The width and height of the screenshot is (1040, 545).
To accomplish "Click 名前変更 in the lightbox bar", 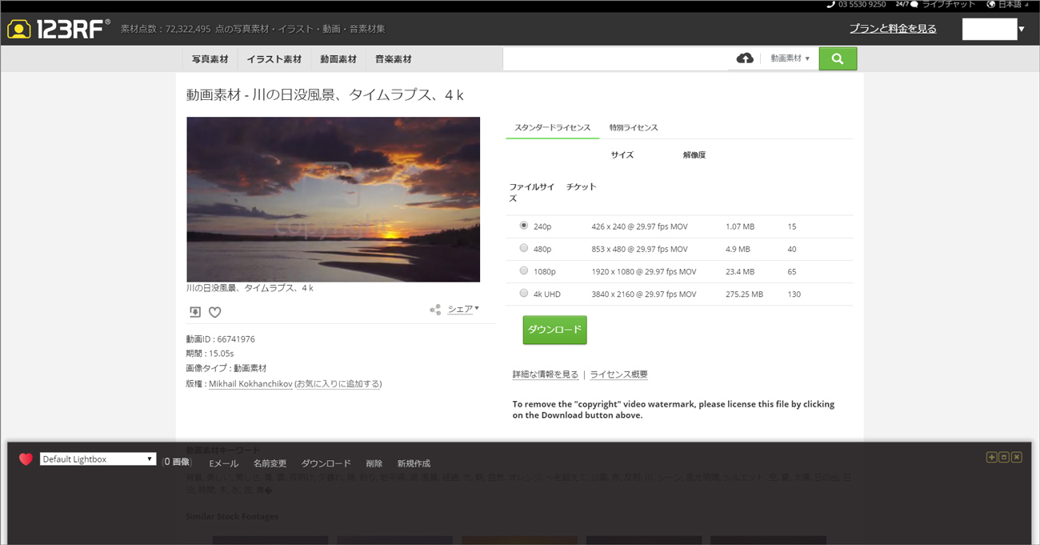I will [270, 463].
